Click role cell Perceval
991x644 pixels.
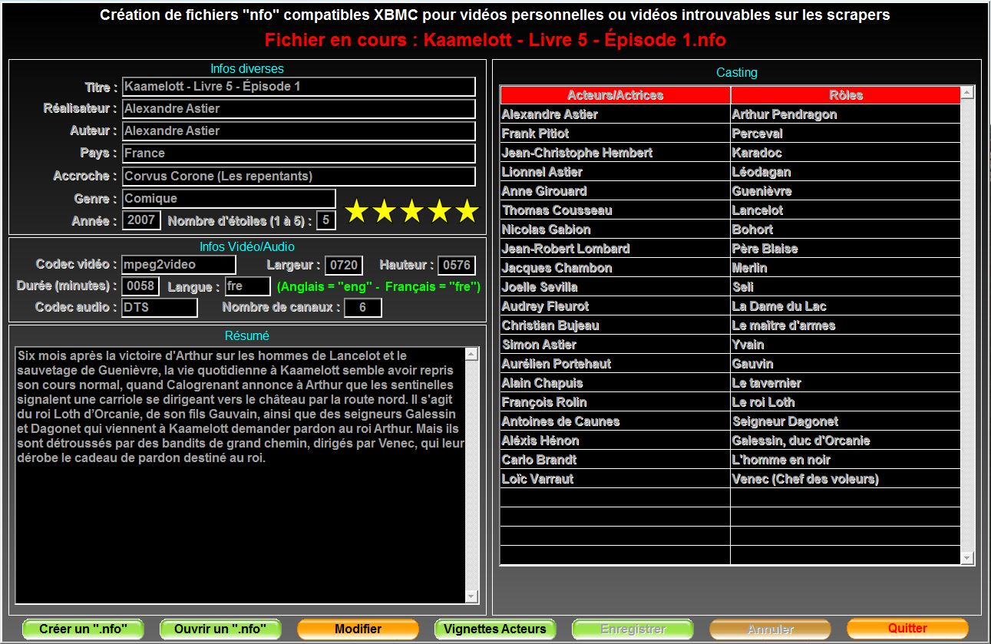[846, 134]
